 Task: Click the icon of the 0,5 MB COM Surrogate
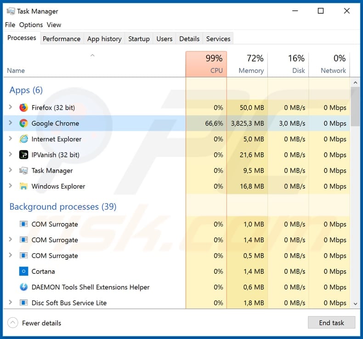[x=23, y=256]
